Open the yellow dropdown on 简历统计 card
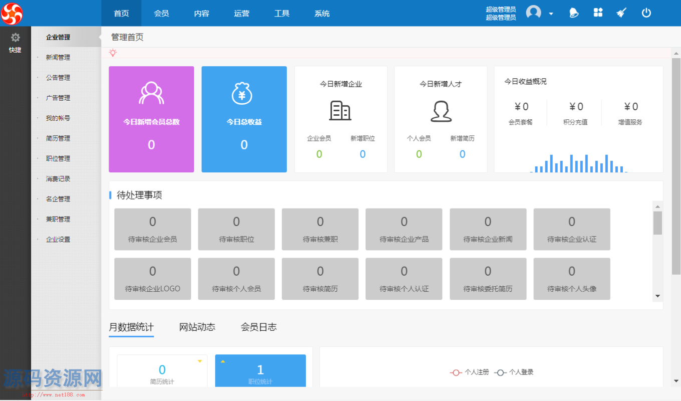This screenshot has height=401, width=681. click(x=199, y=360)
